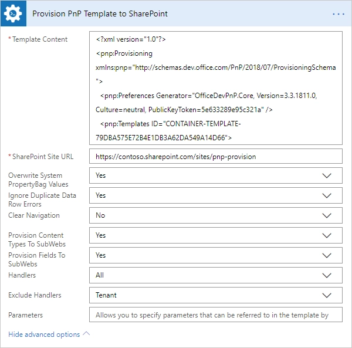This screenshot has height=348, width=352.
Task: Click the PnP gear action icon
Action: tap(13, 13)
